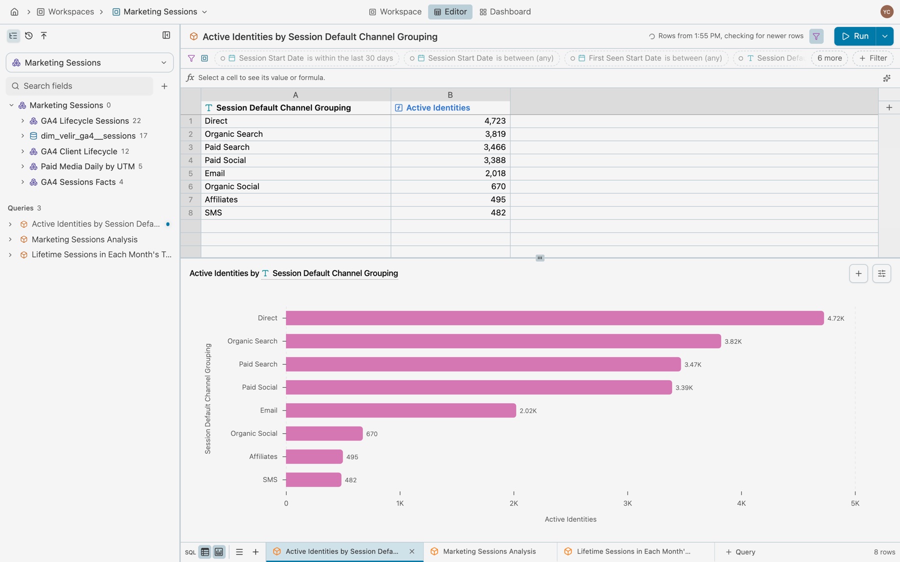Screen dimensions: 900x562
Task: Show the '6 more' filters
Action: click(x=829, y=58)
